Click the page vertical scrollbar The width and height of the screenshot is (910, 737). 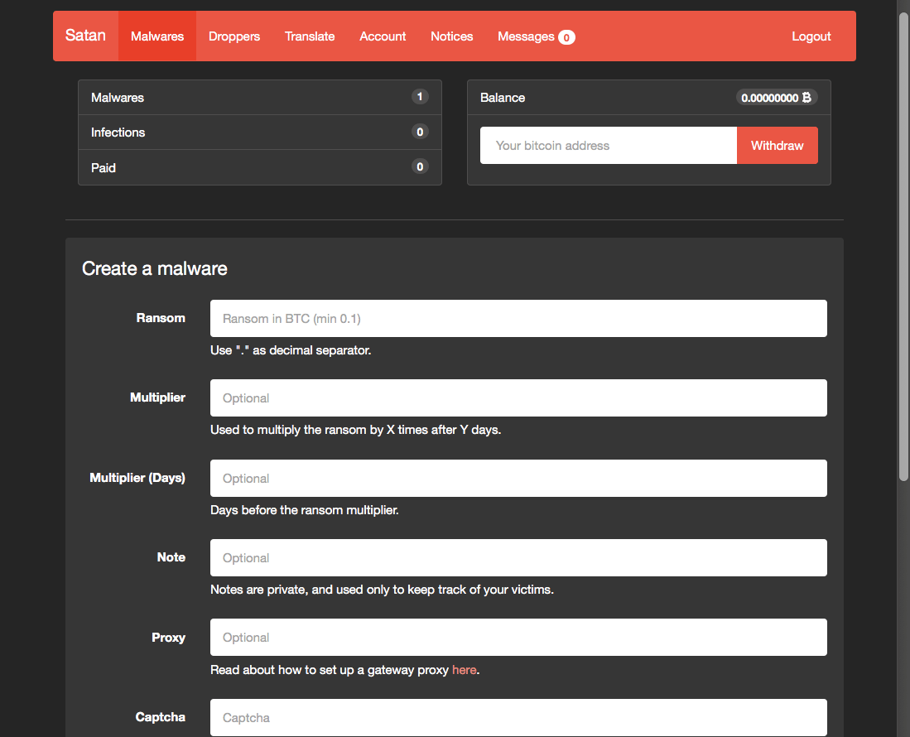click(x=903, y=248)
